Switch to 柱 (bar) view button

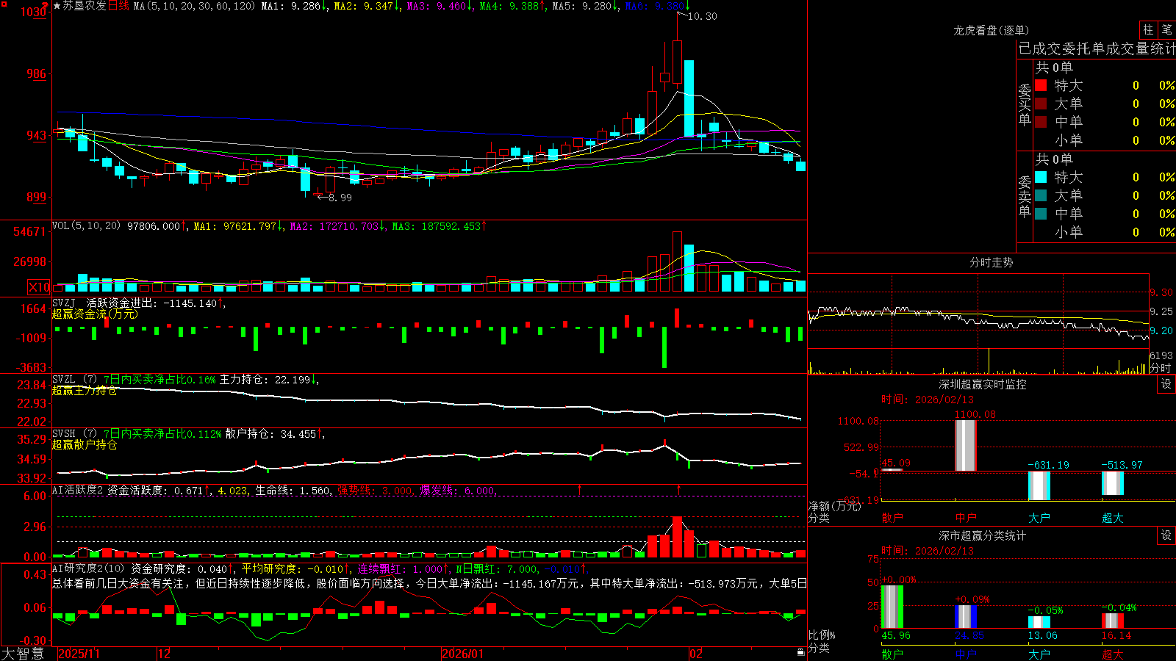click(x=1147, y=29)
